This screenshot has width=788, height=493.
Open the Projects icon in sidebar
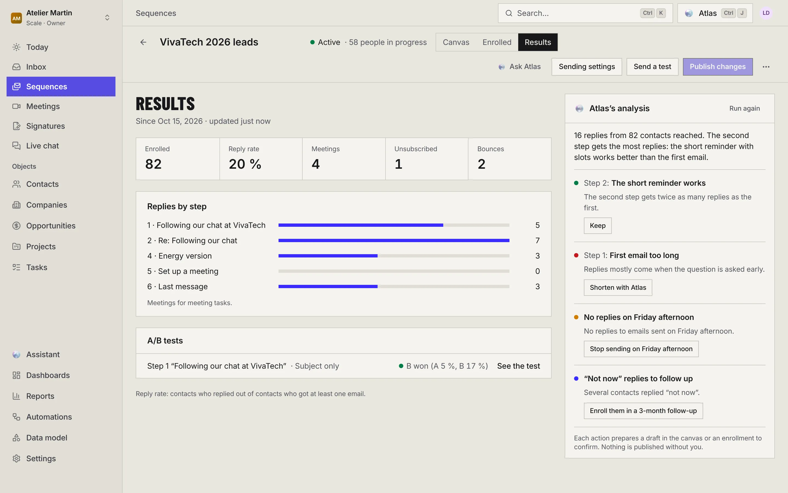pyautogui.click(x=16, y=246)
